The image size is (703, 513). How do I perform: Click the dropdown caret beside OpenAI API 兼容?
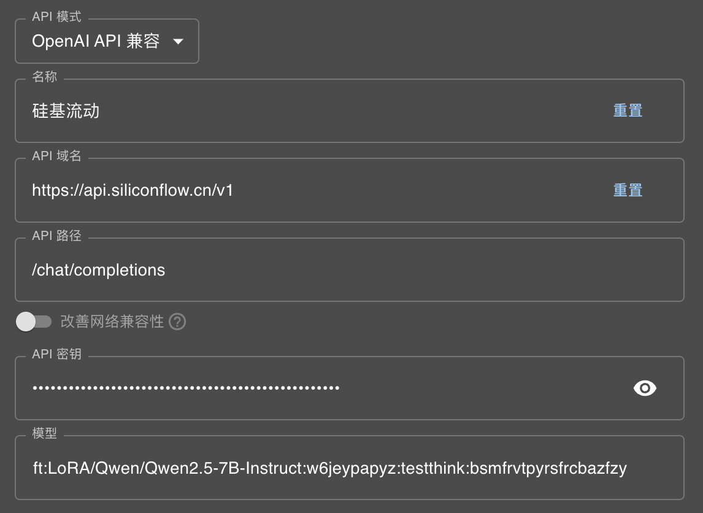[178, 41]
